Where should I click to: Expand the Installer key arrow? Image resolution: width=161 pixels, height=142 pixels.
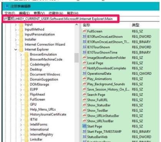(x=16, y=40)
